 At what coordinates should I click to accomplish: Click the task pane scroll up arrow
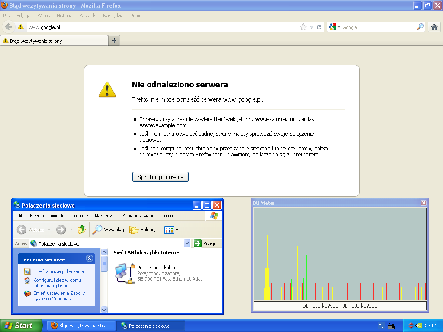pyautogui.click(x=104, y=252)
